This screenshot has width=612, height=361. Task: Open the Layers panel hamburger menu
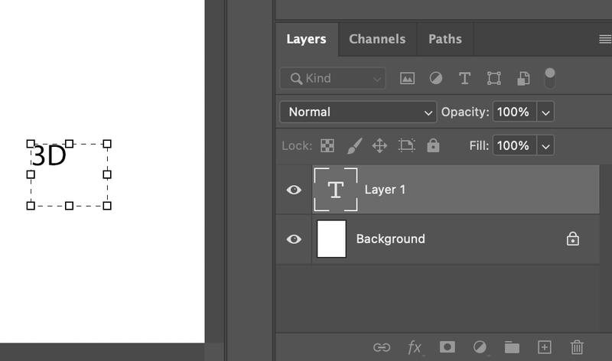coord(604,39)
